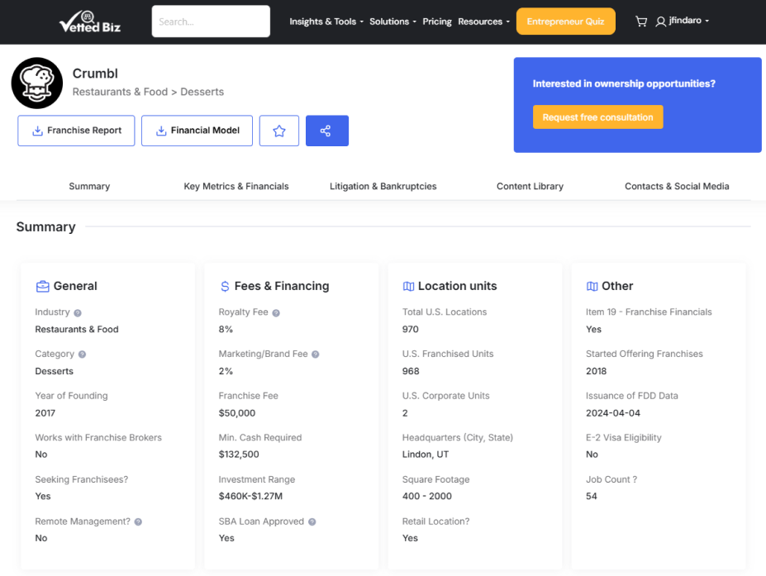766x576 pixels.
Task: Click the Entrepreneur Quiz button
Action: point(566,21)
